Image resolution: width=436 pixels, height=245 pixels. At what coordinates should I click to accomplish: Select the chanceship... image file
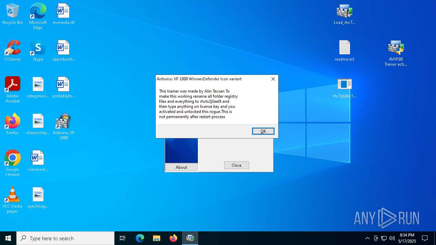coord(38,125)
